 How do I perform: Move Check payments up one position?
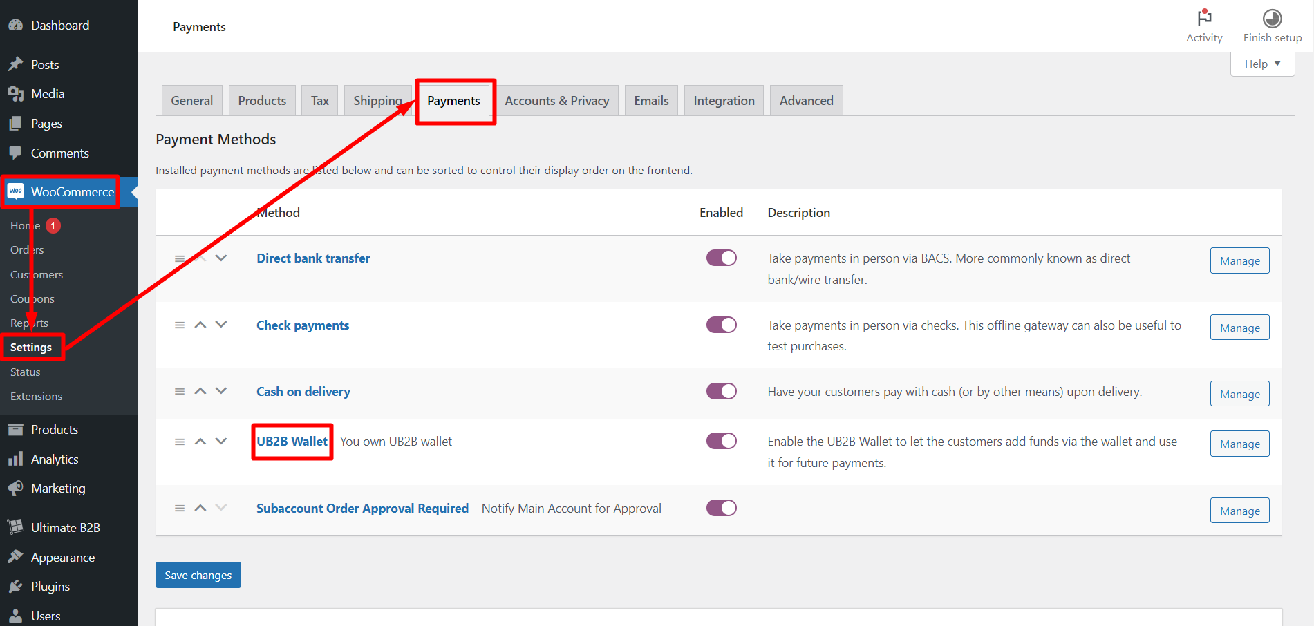200,325
